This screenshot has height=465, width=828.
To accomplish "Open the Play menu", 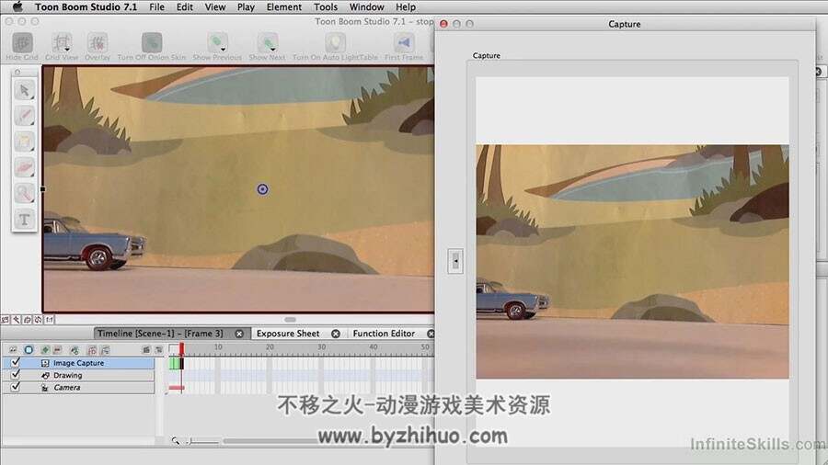I will [x=246, y=6].
